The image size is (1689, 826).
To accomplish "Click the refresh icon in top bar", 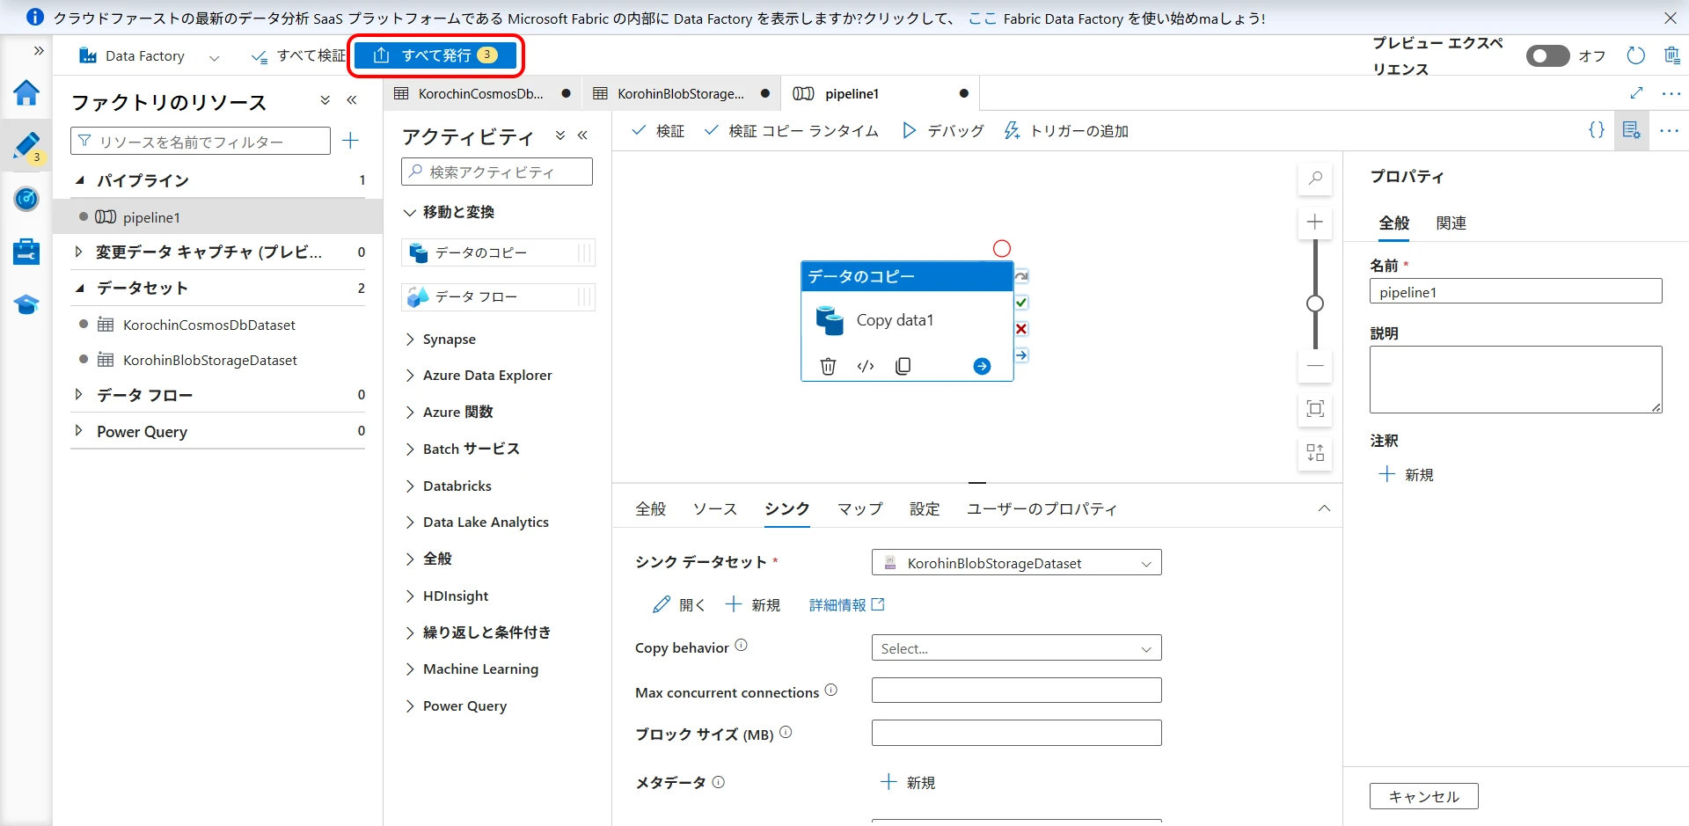I will tap(1635, 55).
